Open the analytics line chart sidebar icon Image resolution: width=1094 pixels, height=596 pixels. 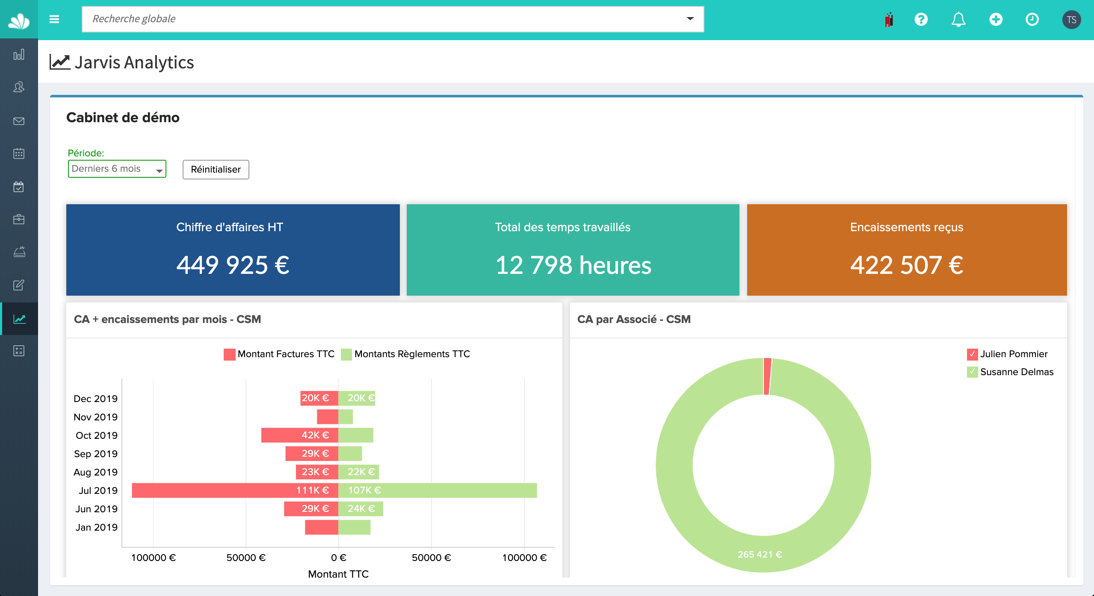(19, 319)
